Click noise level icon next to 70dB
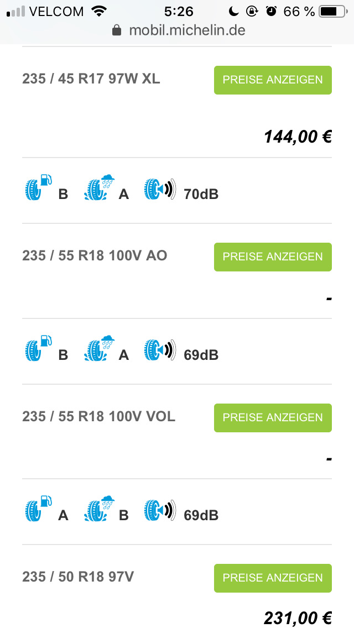 pyautogui.click(x=160, y=188)
